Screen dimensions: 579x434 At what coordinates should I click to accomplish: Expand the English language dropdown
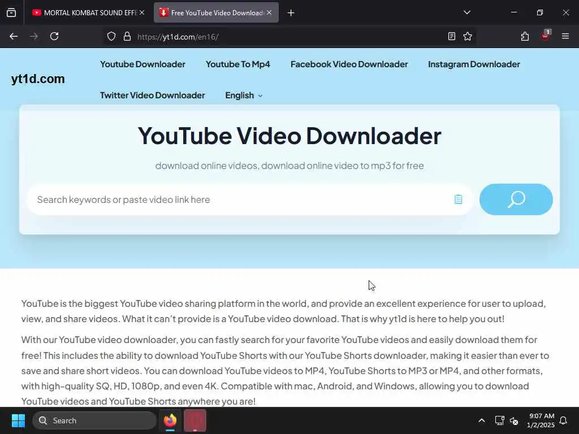point(244,95)
